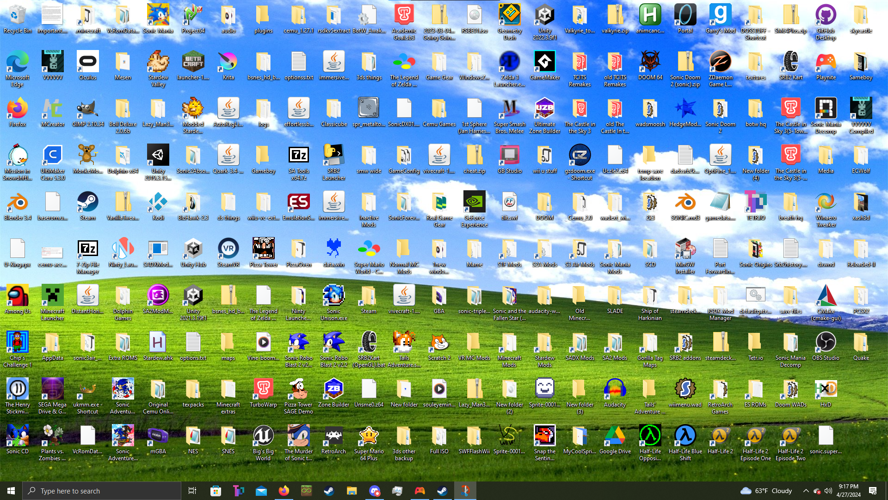Image resolution: width=888 pixels, height=500 pixels.
Task: Select the Pizza Tower desktop icon
Action: pos(264,253)
